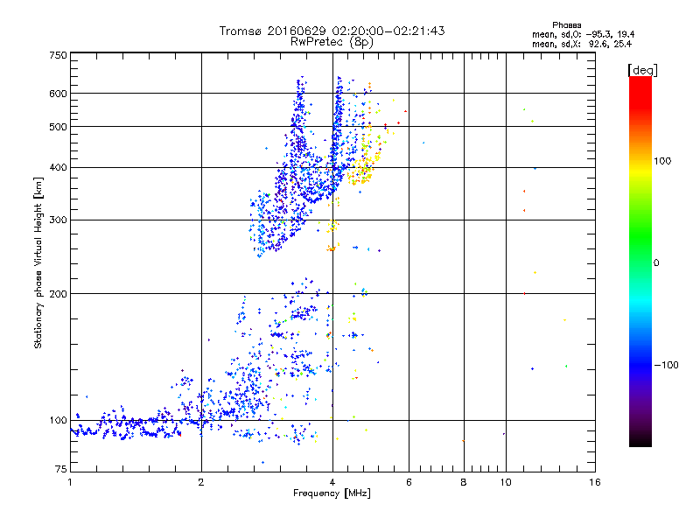Click the colorbar label '100'

(x=662, y=161)
